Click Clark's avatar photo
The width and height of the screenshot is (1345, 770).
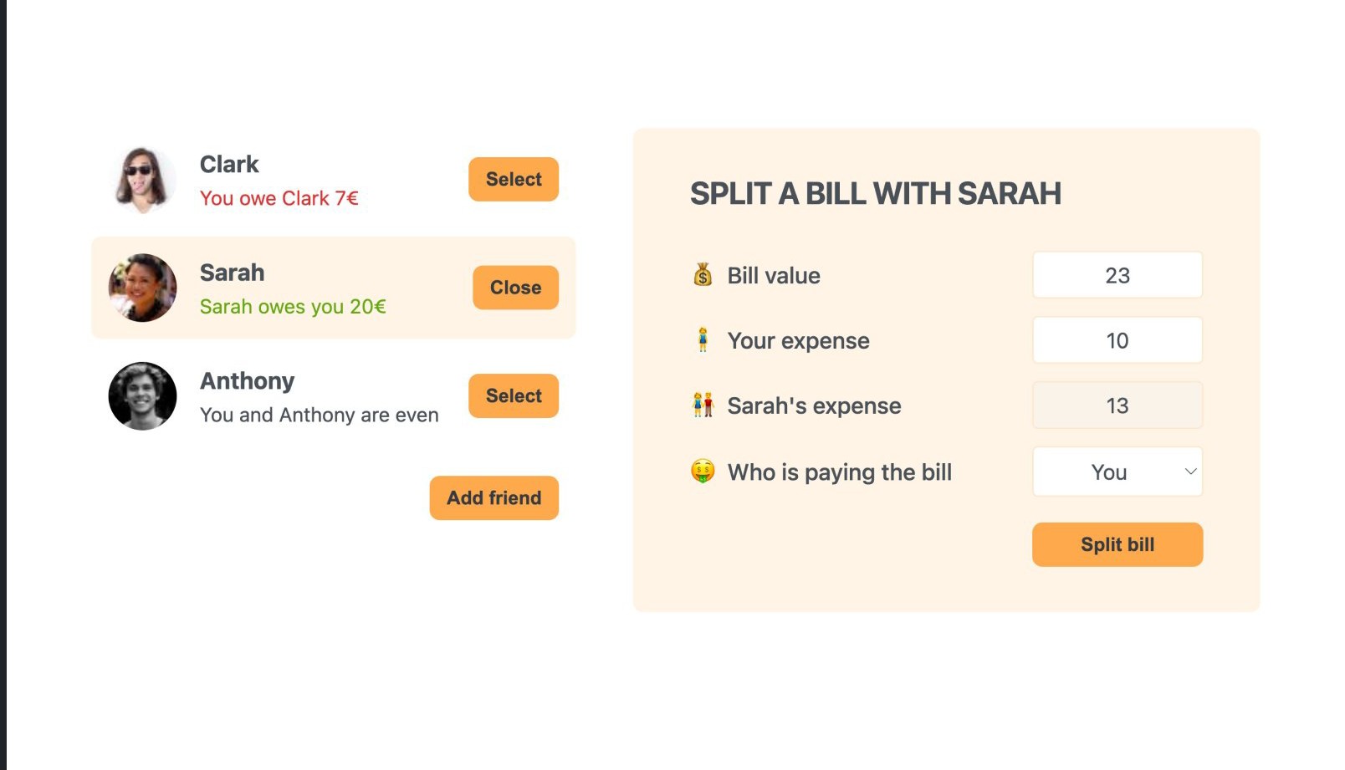(142, 180)
